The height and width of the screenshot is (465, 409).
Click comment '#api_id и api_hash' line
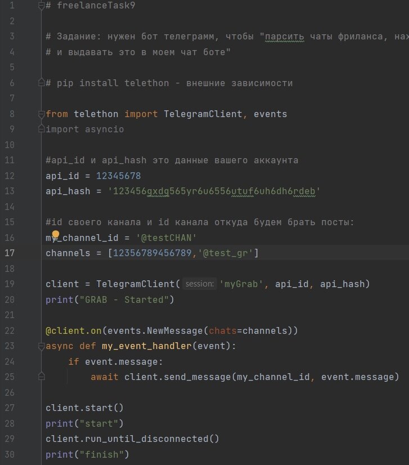pyautogui.click(x=172, y=160)
